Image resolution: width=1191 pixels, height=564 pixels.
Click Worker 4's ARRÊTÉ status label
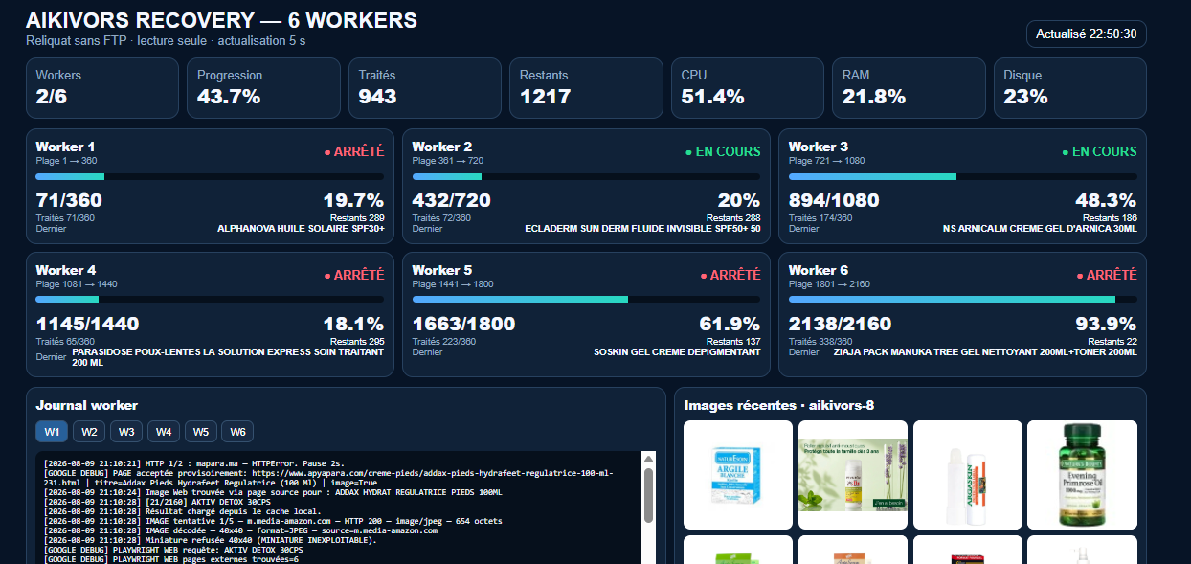[354, 275]
